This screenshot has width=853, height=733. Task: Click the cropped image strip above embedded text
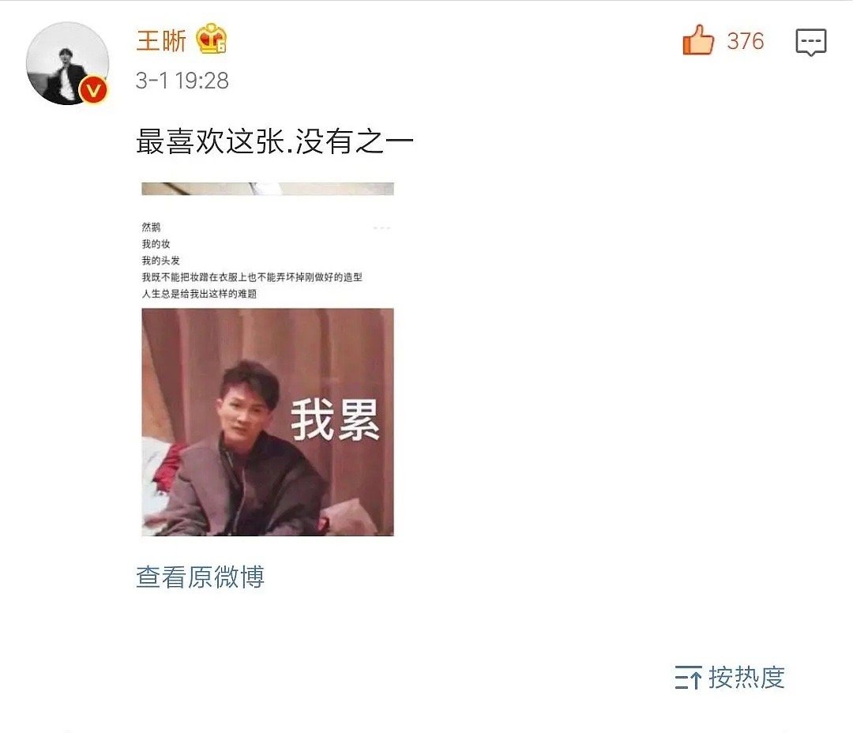pos(268,189)
